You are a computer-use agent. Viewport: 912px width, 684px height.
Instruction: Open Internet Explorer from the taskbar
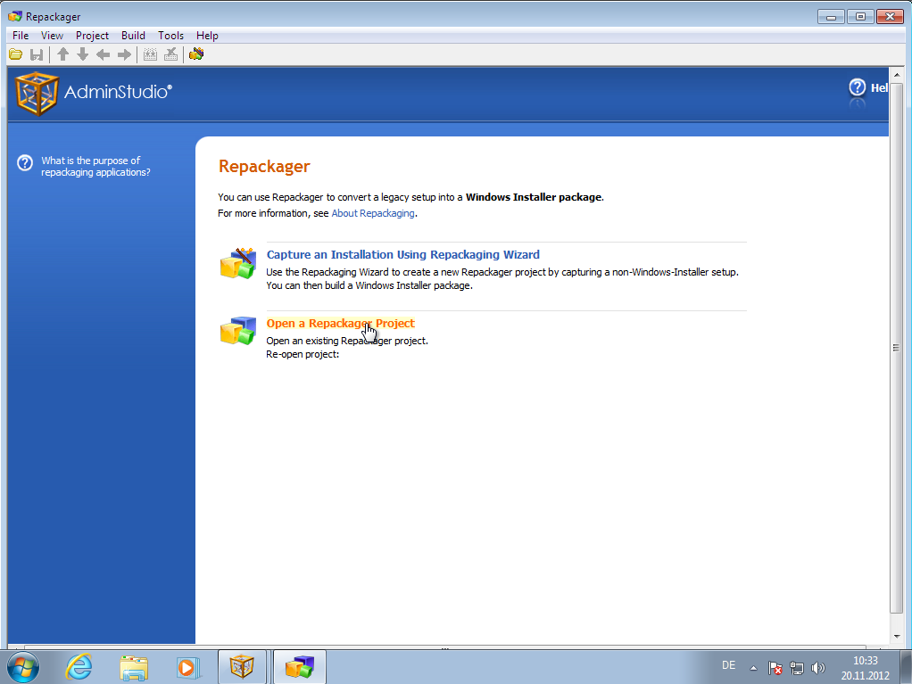pos(79,666)
